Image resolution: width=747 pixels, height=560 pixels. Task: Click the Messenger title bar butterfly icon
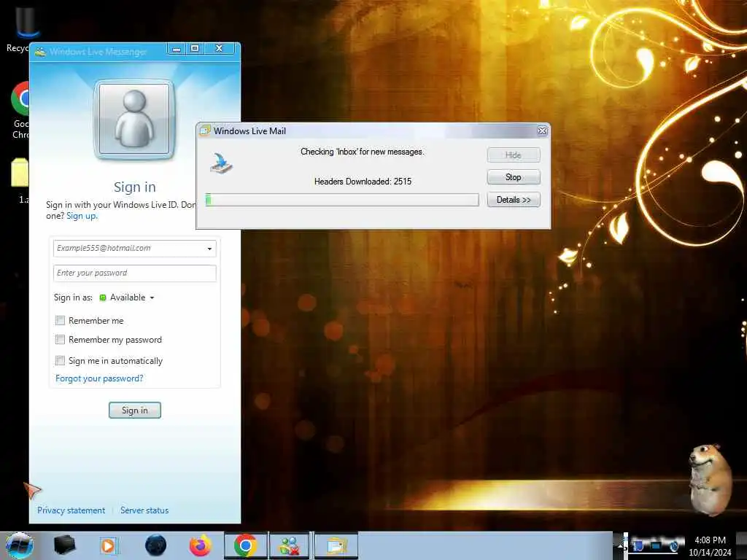[x=41, y=52]
